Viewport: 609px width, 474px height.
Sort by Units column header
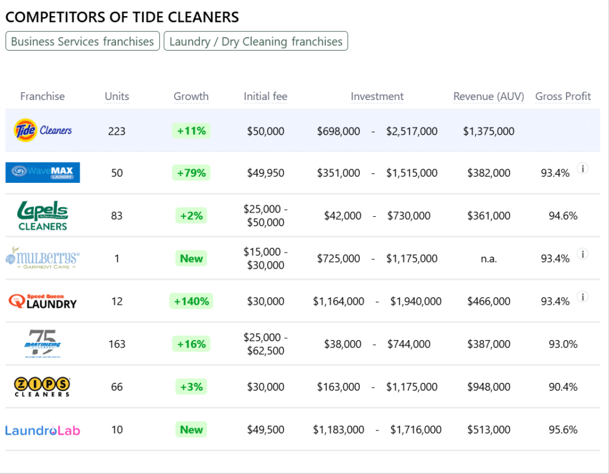click(x=117, y=96)
